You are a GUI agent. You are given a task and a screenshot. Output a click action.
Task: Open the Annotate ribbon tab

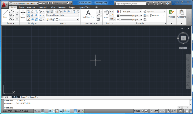coord(31,7)
